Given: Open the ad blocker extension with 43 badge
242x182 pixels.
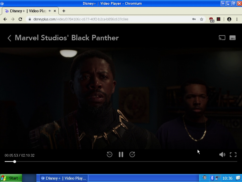Looking at the screenshot, I should 211,20.
